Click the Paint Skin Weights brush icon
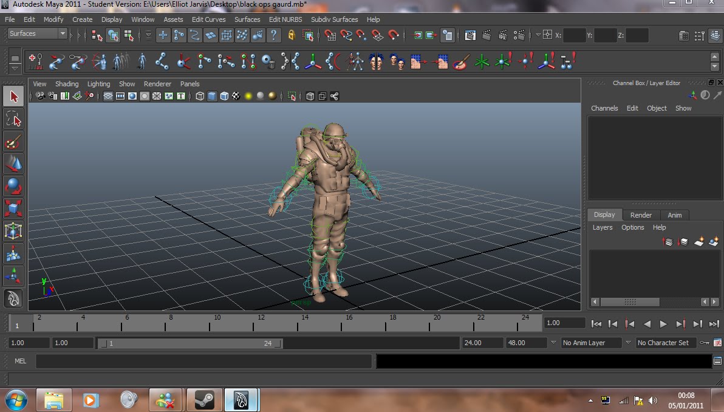724x412 pixels. (461, 61)
